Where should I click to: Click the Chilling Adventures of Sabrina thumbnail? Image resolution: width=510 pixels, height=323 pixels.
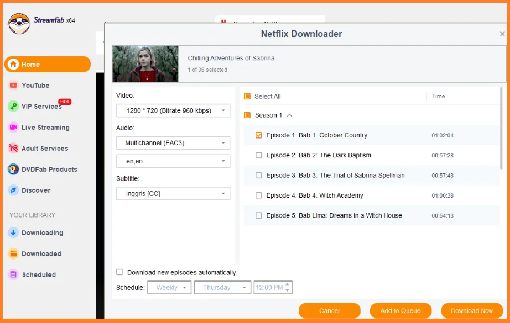point(145,63)
